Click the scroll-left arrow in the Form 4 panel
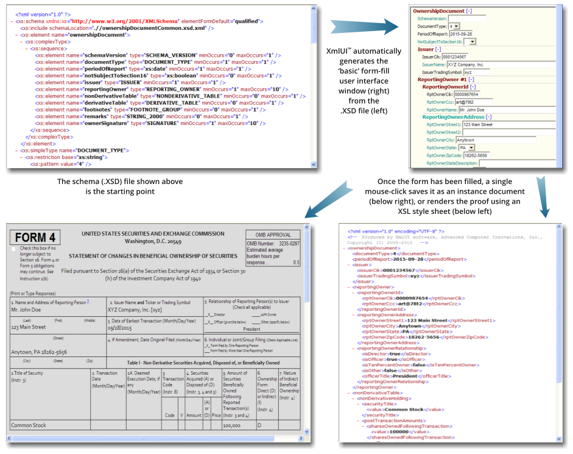 coord(9,438)
